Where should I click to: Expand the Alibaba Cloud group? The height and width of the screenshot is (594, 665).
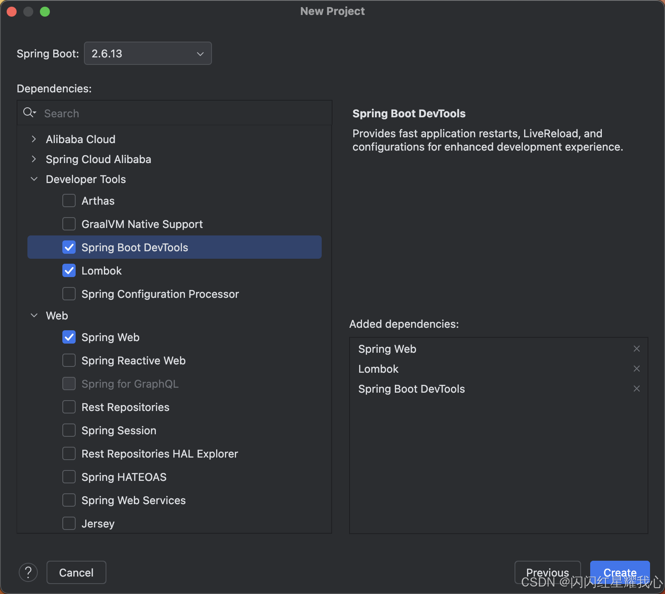[x=34, y=139]
